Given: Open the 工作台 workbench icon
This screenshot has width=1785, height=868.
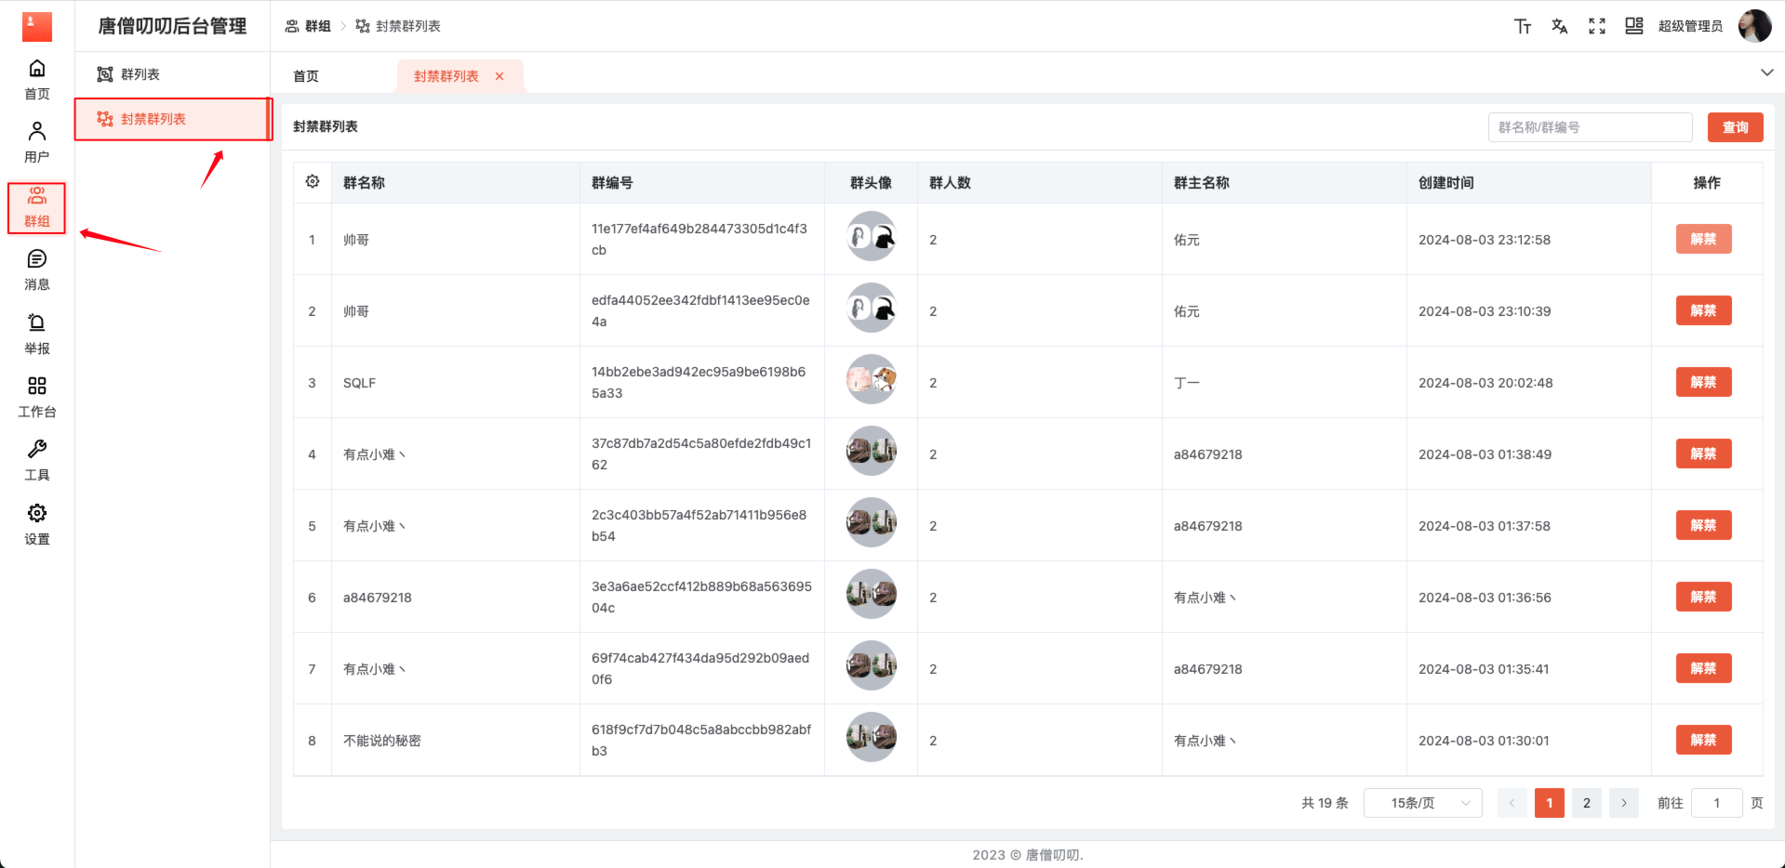Looking at the screenshot, I should (37, 397).
